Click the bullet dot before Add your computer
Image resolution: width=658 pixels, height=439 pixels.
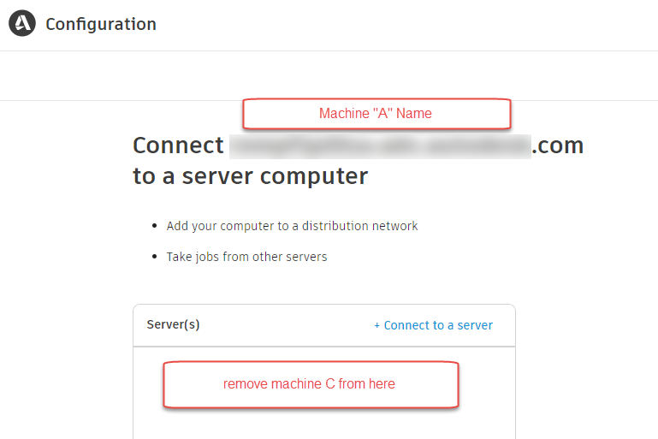click(x=155, y=226)
